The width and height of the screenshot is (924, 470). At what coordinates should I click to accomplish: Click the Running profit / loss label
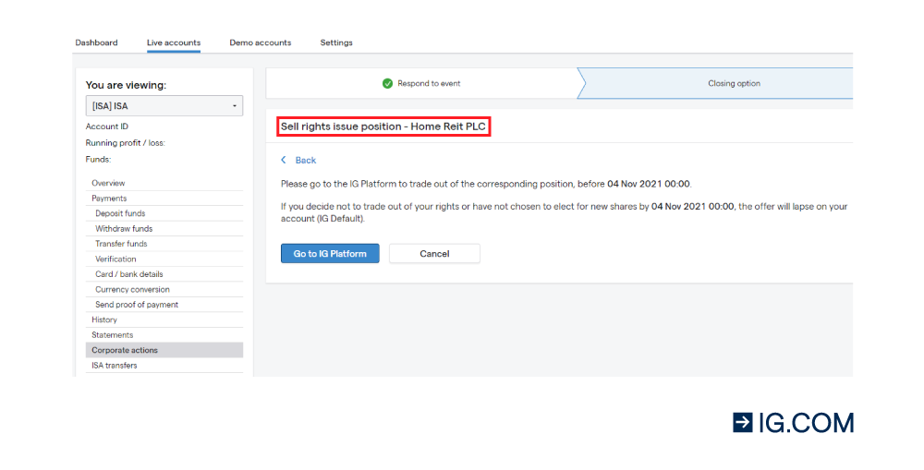click(x=125, y=143)
